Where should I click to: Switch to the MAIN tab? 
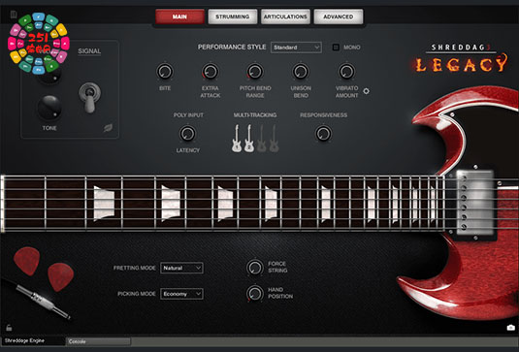pos(179,16)
